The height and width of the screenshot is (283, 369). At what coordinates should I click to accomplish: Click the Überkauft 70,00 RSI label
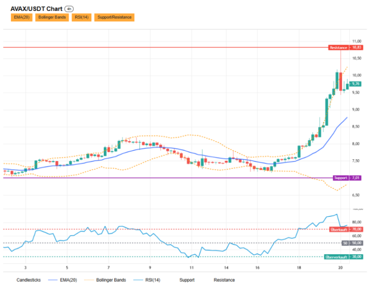click(x=346, y=229)
